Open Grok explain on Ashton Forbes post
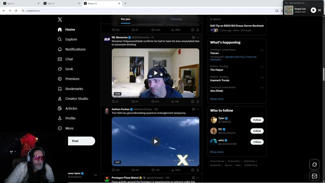 (x=193, y=109)
